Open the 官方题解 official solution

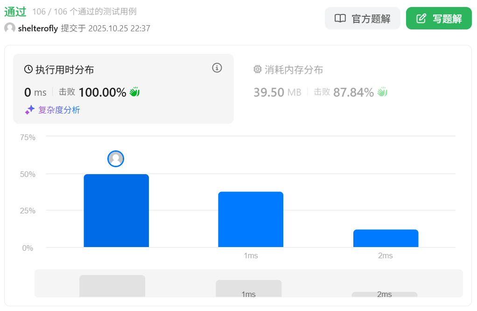coord(363,19)
